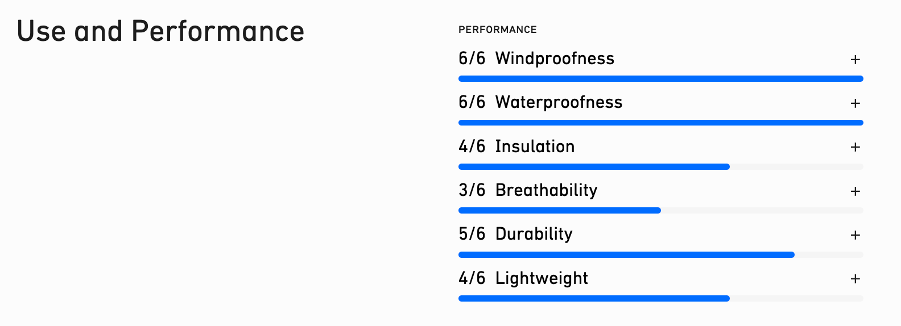Click the Durability progress bar
901x326 pixels.
pos(661,255)
